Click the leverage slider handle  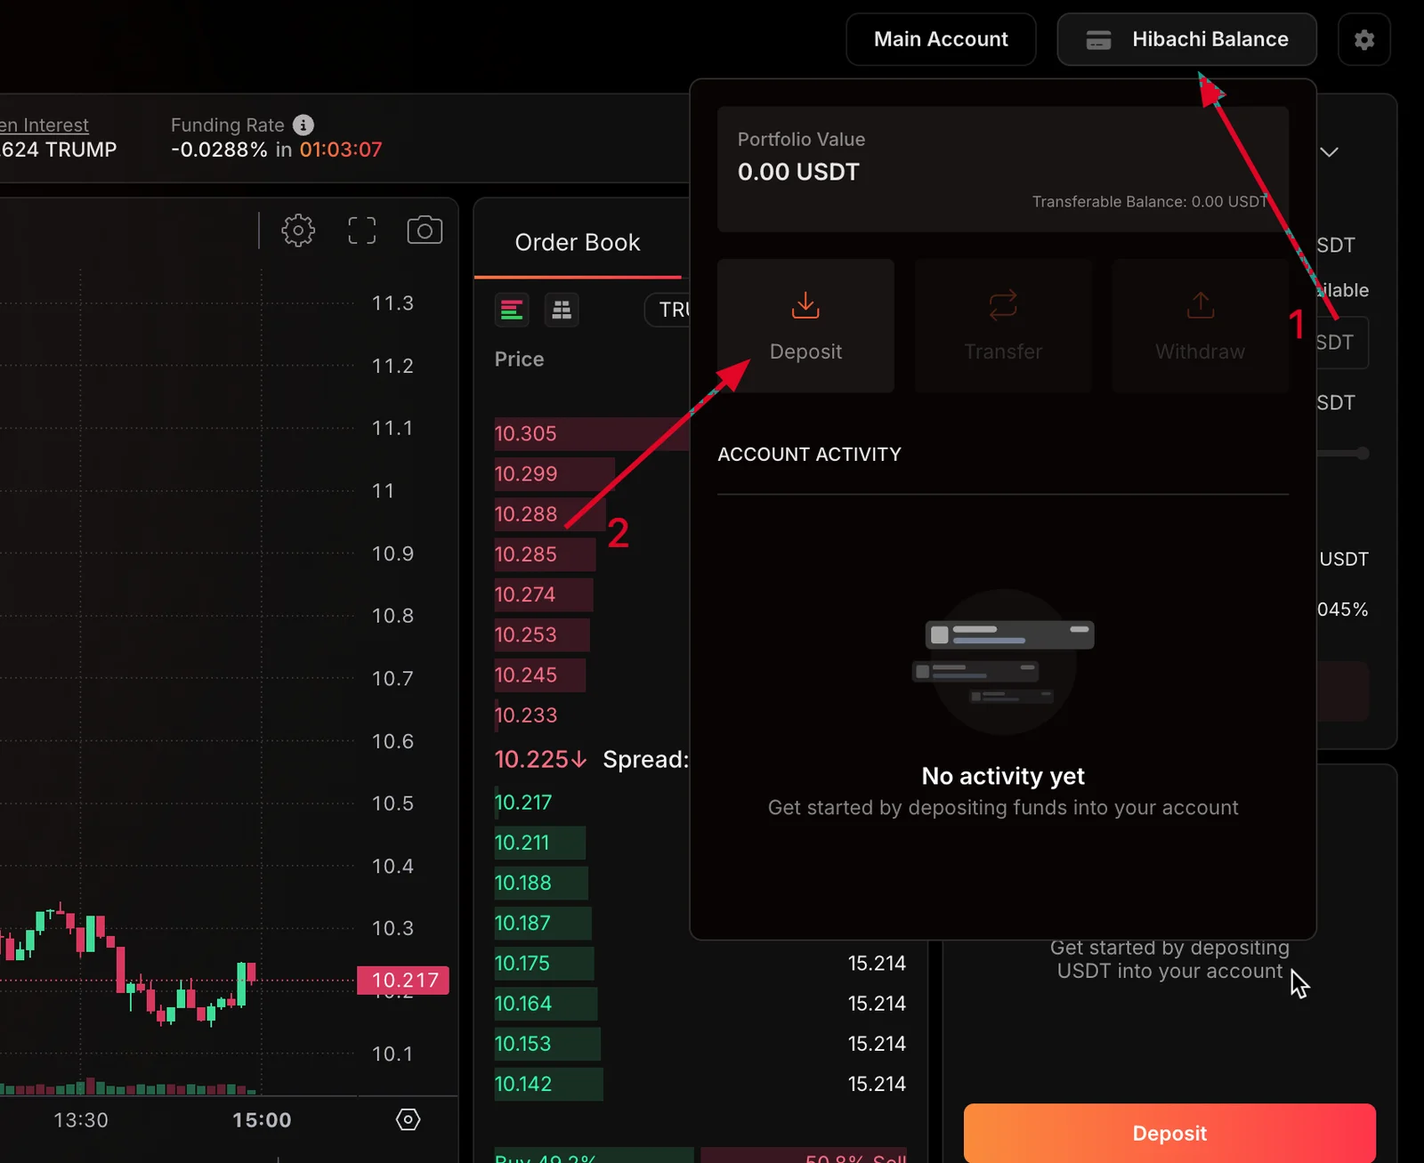(1363, 454)
